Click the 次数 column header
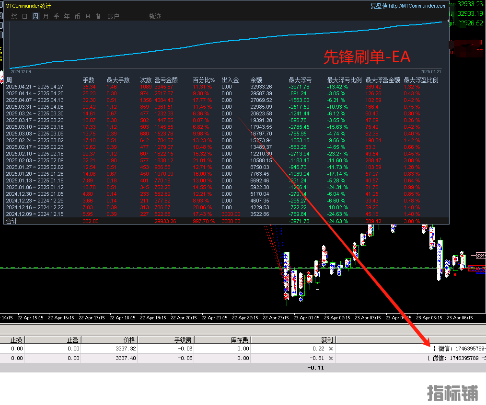486x405 pixels. 146,80
